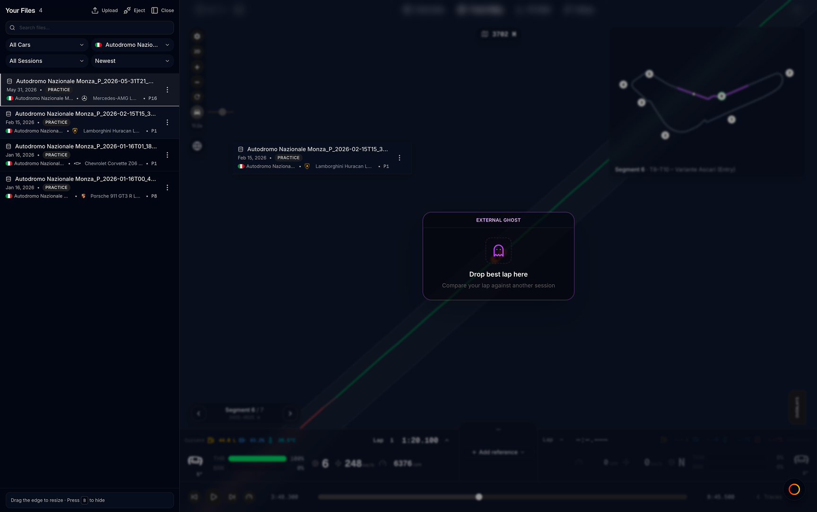Click the 'Your Files' panel heading
The height and width of the screenshot is (512, 817).
20,10
